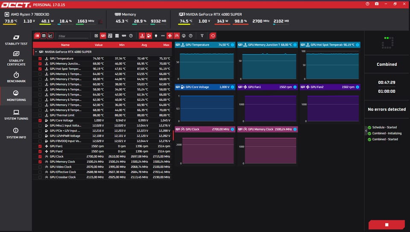Toggle the unknown device filter icon
The height and width of the screenshot is (232, 410).
click(131, 36)
